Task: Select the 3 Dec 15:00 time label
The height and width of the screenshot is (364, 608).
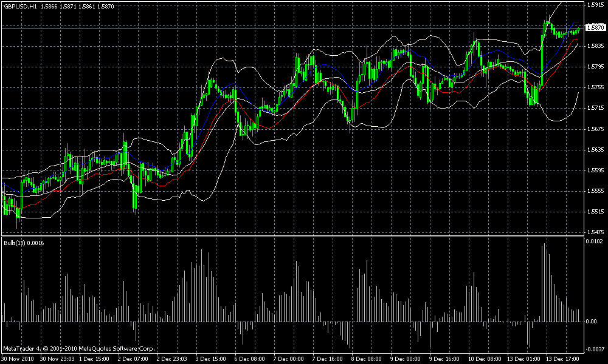Action: pos(211,359)
